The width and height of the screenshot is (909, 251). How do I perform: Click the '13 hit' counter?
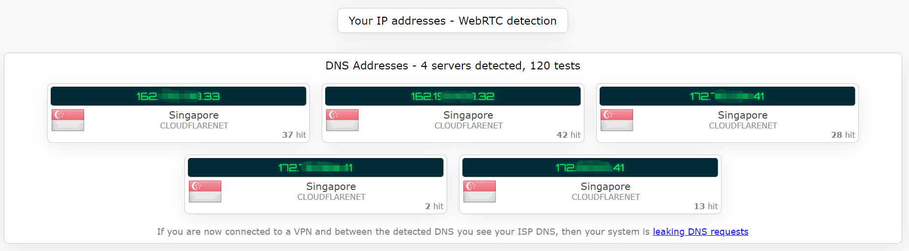coord(705,206)
